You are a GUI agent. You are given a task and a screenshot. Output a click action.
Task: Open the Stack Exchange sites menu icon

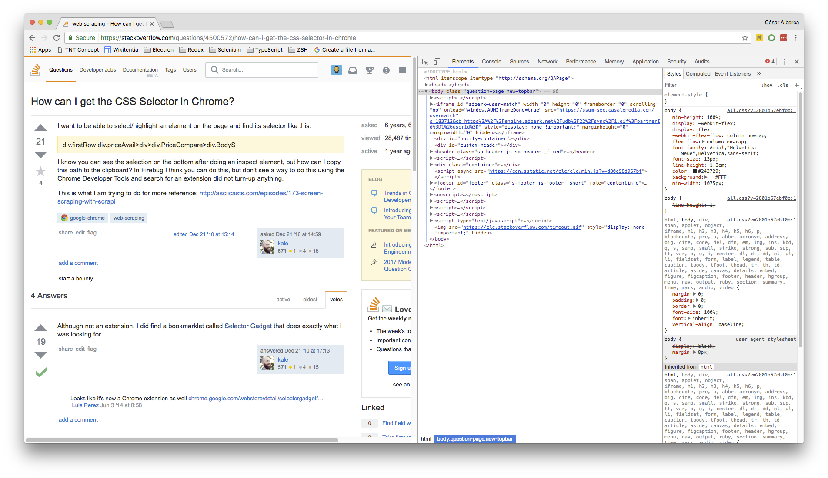tap(403, 70)
